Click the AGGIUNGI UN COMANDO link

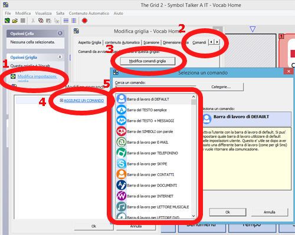[x=84, y=101]
